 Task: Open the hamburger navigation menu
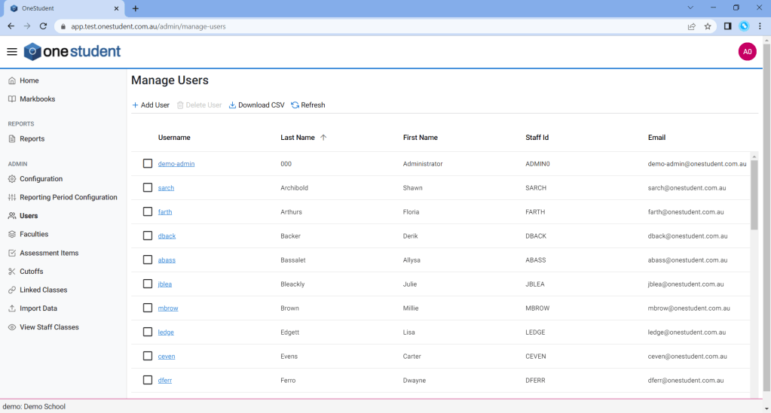click(x=11, y=52)
